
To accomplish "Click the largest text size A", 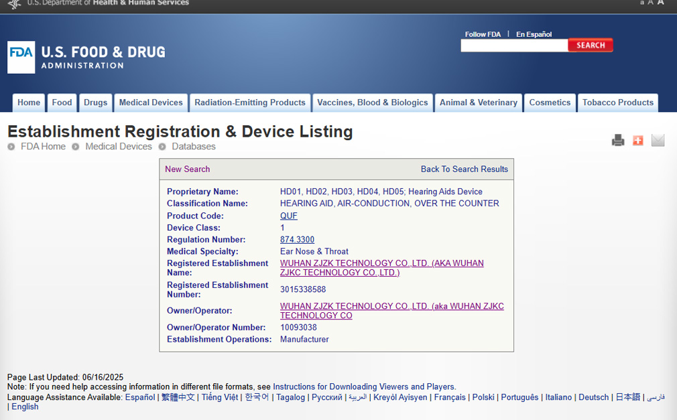I will click(661, 3).
